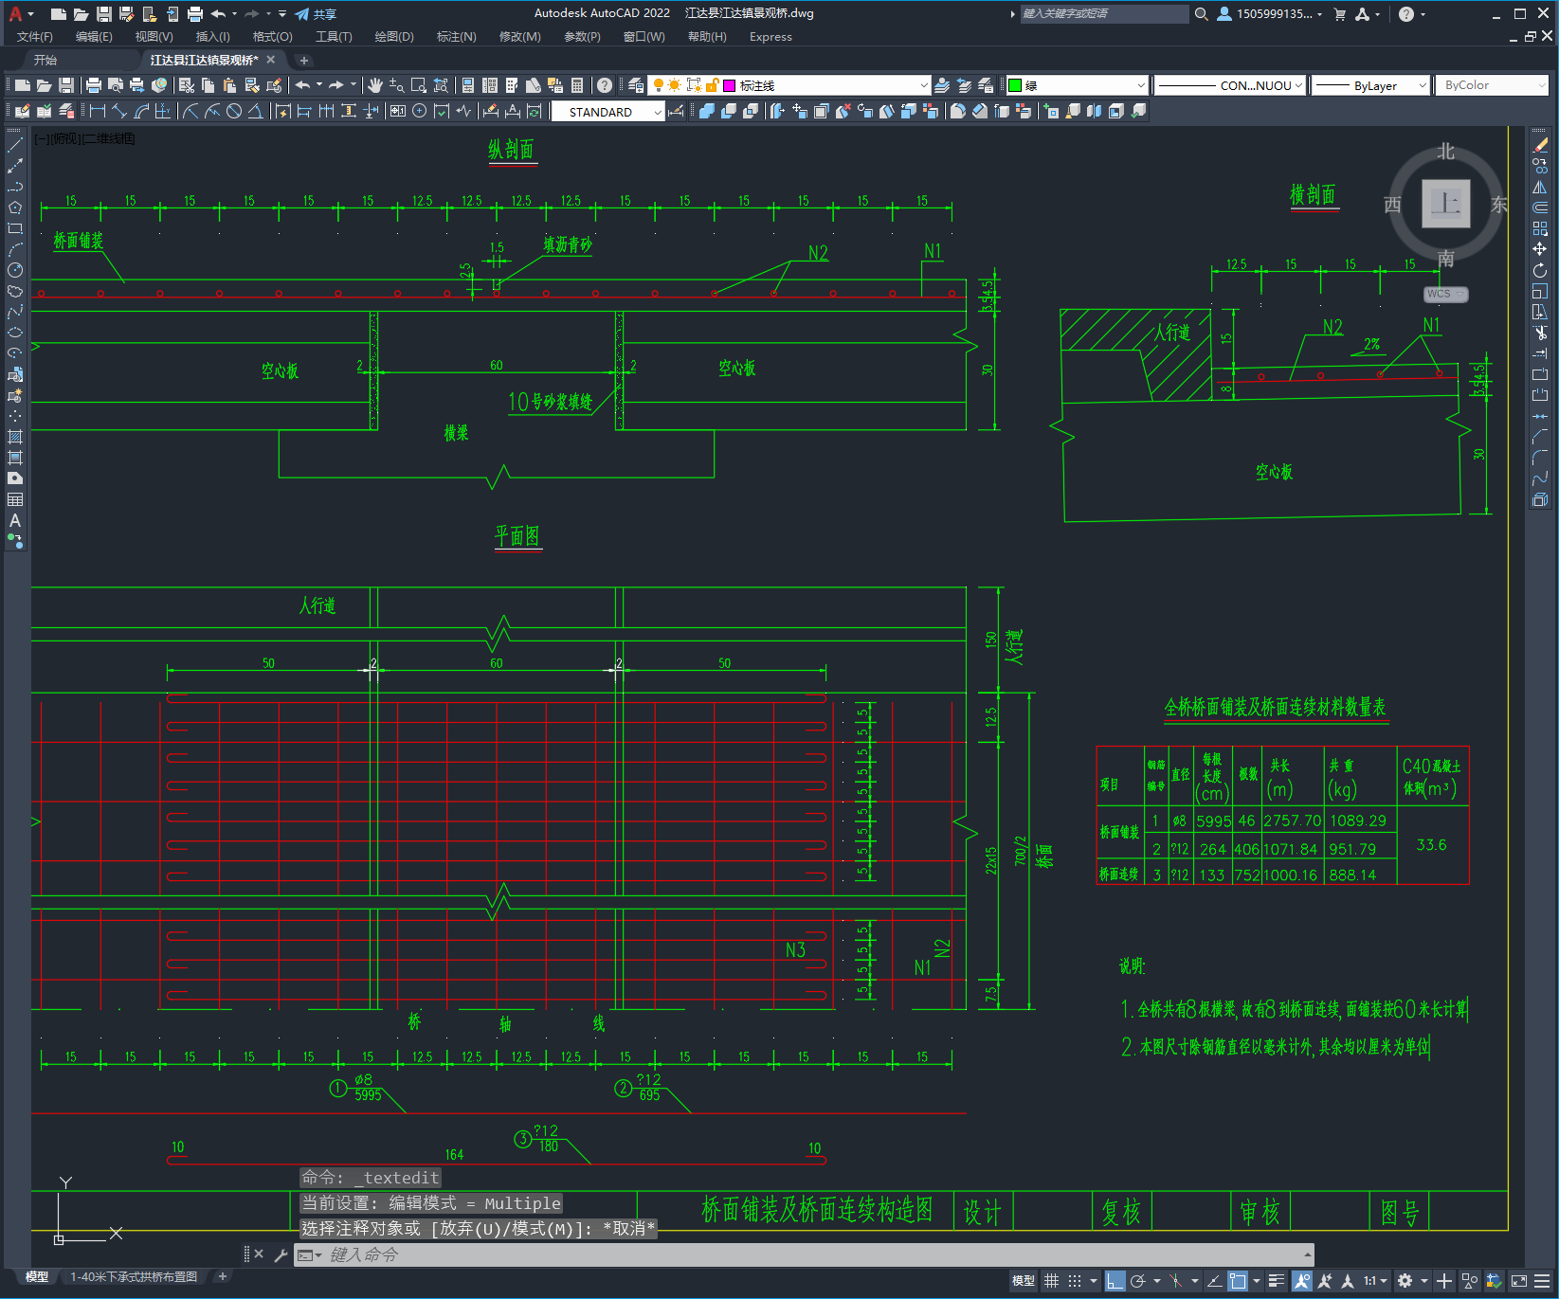The image size is (1559, 1299).
Task: Select the Radius dimension tool
Action: (x=190, y=111)
